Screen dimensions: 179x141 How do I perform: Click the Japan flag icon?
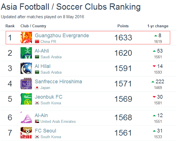37,88
